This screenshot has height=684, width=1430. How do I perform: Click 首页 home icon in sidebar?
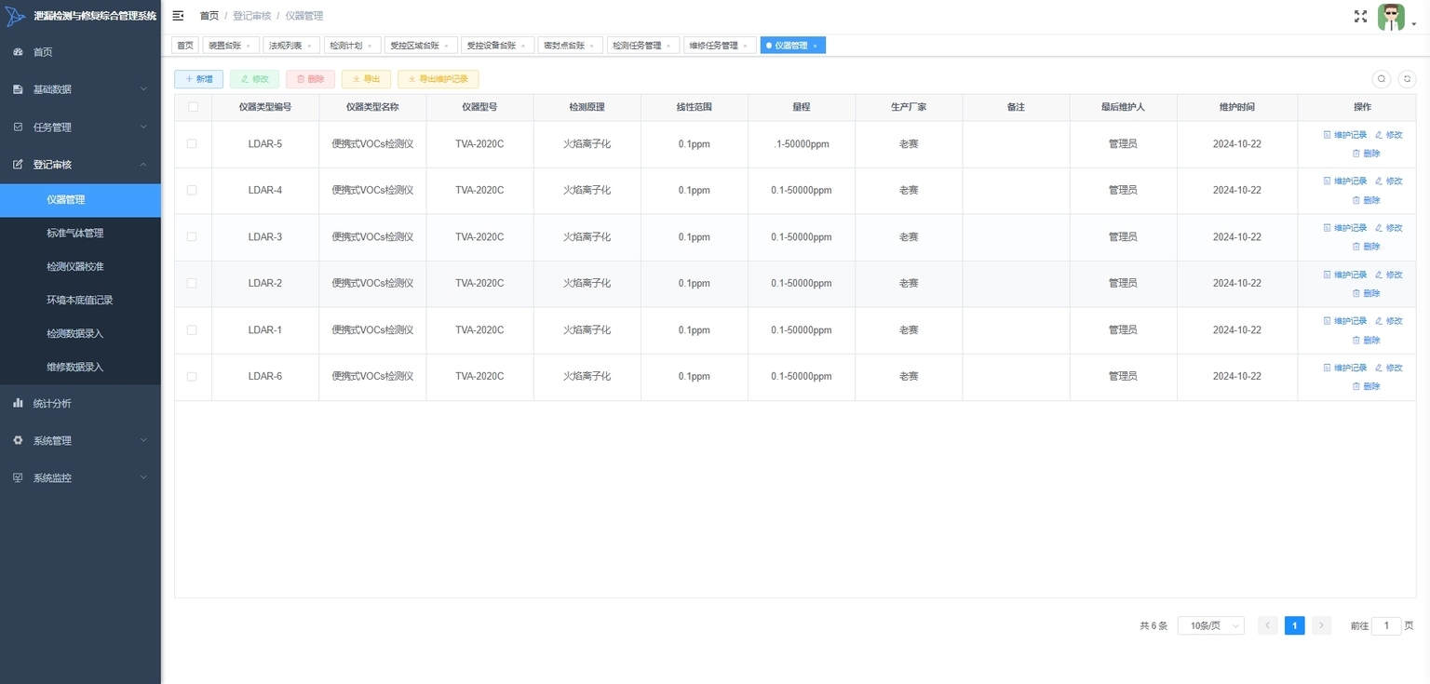click(x=18, y=52)
